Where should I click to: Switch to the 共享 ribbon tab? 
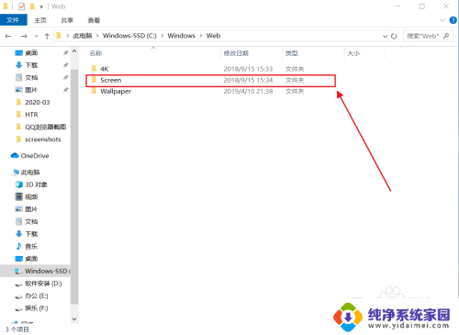[67, 20]
